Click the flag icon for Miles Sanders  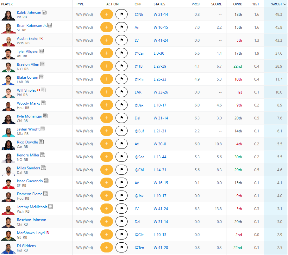pyautogui.click(x=122, y=170)
